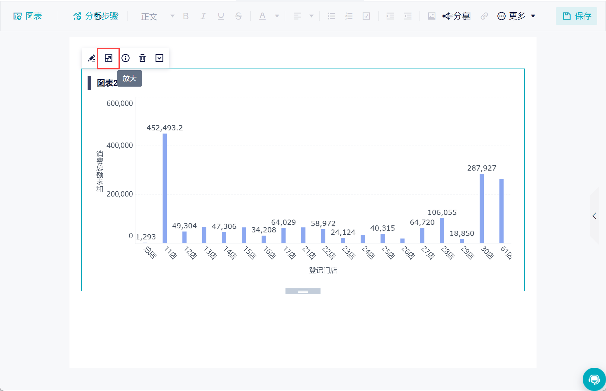Delete chart with trash icon
This screenshot has width=606, height=391.
tap(142, 58)
